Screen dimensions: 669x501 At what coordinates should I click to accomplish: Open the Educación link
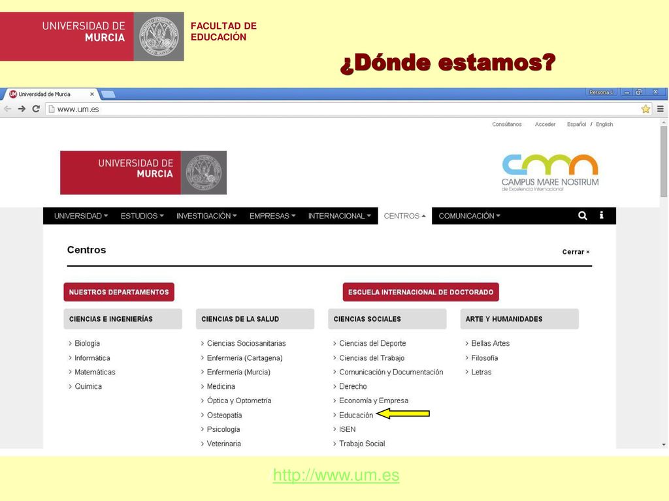[356, 415]
